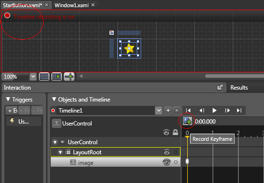Toggle the timeline recording indicator beside Timeline1
This screenshot has width=264, height=183.
(53, 110)
